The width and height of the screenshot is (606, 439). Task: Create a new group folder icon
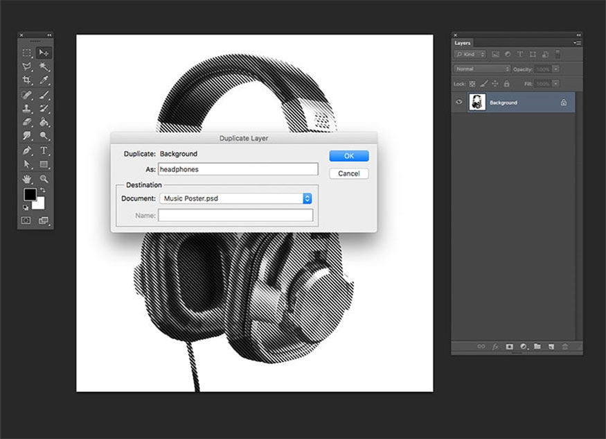(537, 346)
